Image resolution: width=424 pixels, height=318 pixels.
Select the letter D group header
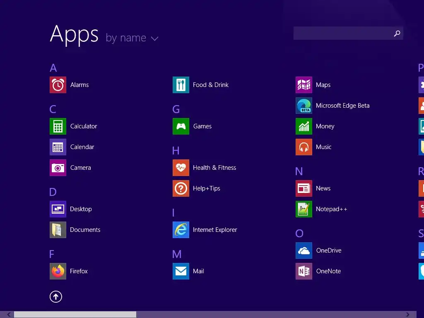click(x=53, y=192)
